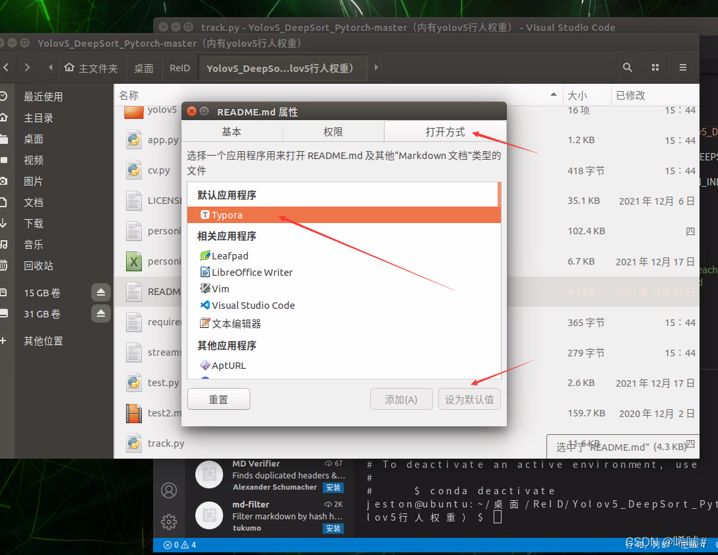718x555 pixels.
Task: Click the spreadsheet person file icon
Action: tap(134, 261)
